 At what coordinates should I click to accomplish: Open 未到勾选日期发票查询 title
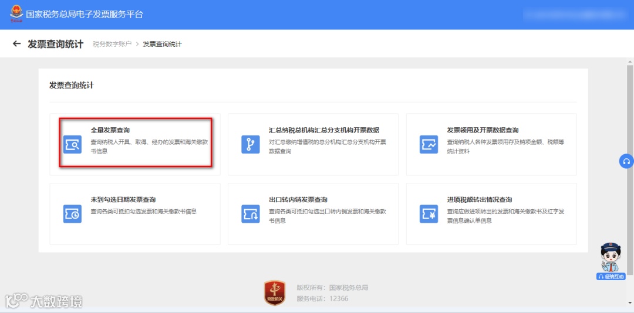[123, 199]
